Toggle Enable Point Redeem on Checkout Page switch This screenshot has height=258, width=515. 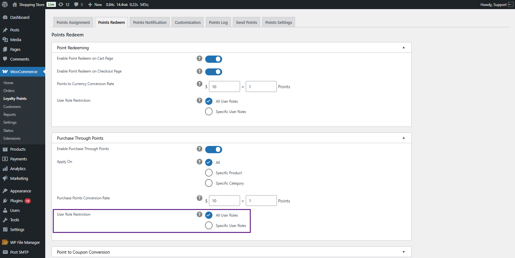tap(214, 72)
